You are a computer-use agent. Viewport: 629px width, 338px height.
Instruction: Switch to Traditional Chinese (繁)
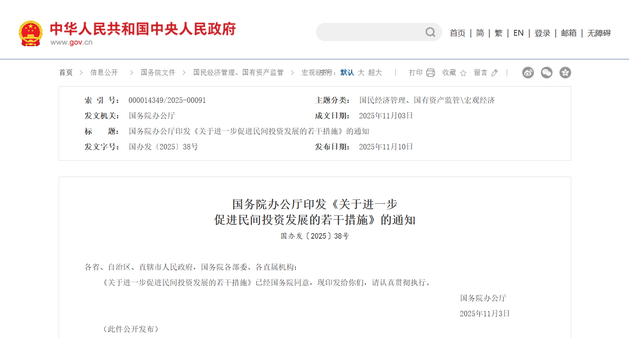pos(499,33)
